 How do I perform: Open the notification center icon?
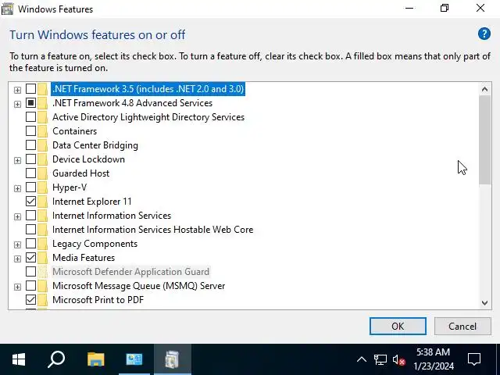(x=474, y=359)
